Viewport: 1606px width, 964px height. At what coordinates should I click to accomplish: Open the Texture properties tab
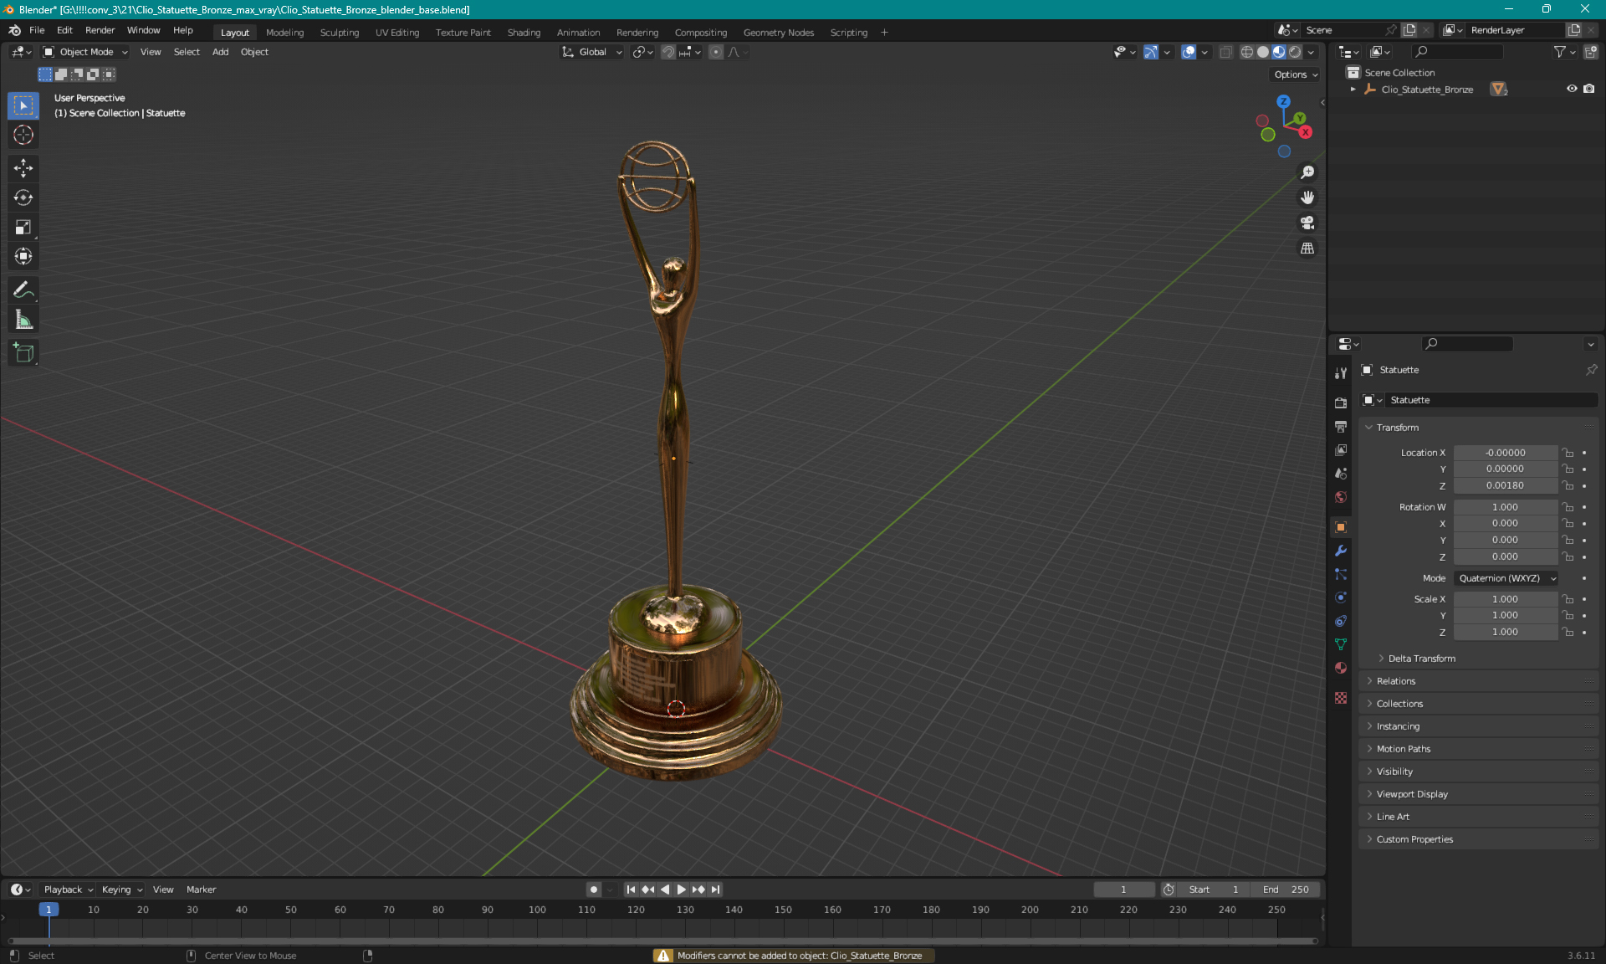click(1341, 698)
